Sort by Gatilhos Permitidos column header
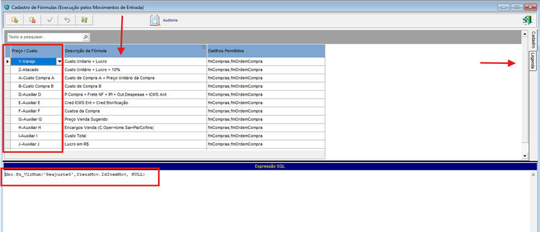This screenshot has height=232, width=540. [266, 51]
